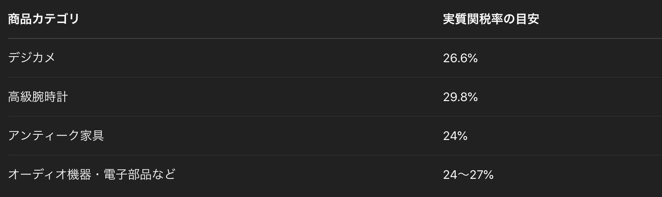Click the word 目安 in the header

click(x=527, y=19)
